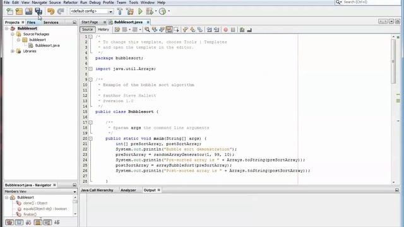The image size is (404, 227).
Task: Open the Profile Project dropdown arrow
Action: (169, 11)
